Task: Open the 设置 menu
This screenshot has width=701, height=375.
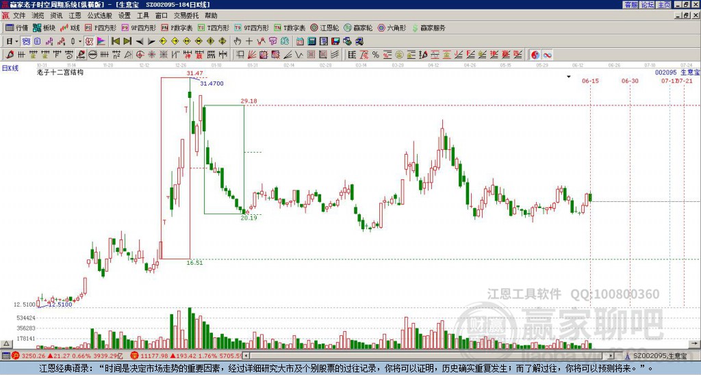Action: (x=125, y=16)
